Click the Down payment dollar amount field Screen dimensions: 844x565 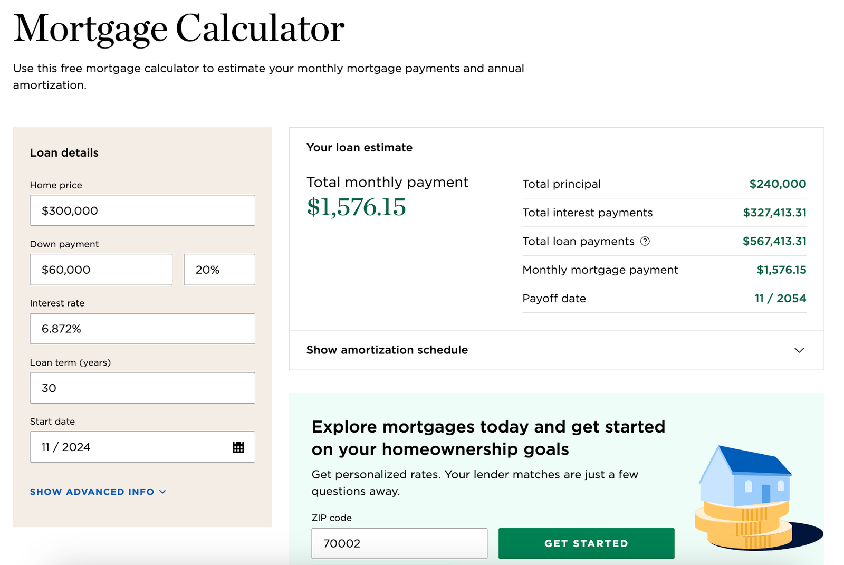coord(101,269)
